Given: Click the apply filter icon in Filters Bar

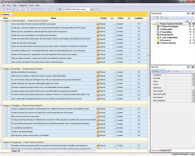Looking at the screenshot, I should point(168,71).
